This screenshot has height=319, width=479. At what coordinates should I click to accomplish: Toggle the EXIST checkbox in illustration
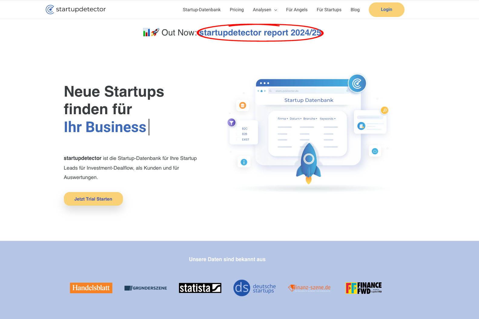click(x=239, y=139)
